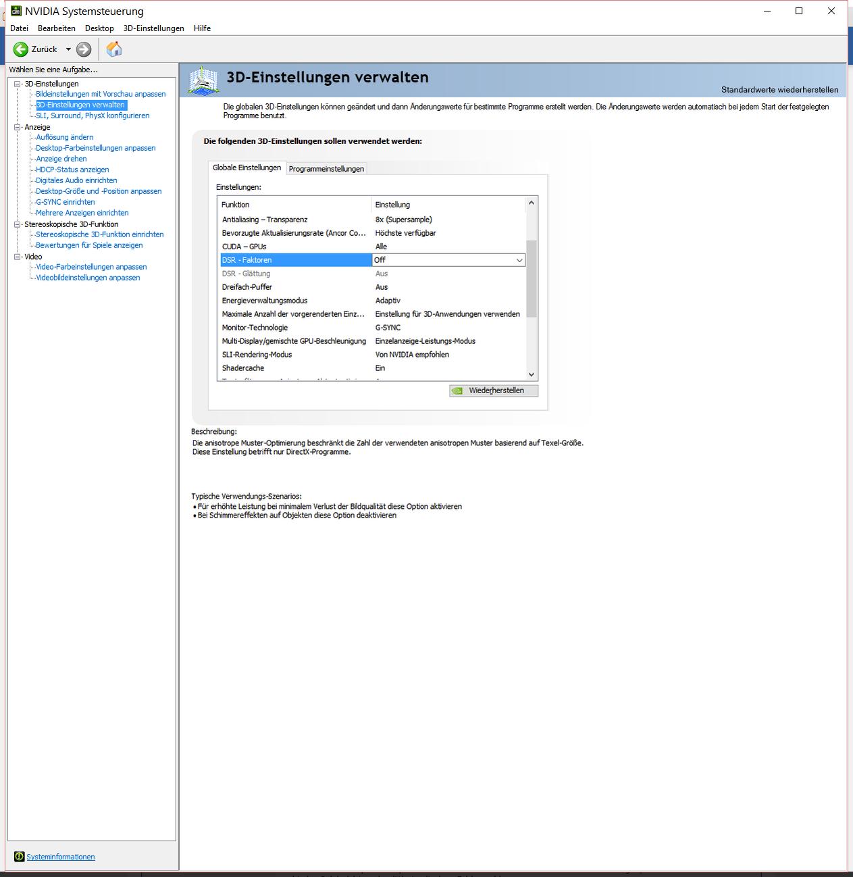The height and width of the screenshot is (877, 853).
Task: Click the NVIDIA logo in title bar
Action: pyautogui.click(x=16, y=11)
